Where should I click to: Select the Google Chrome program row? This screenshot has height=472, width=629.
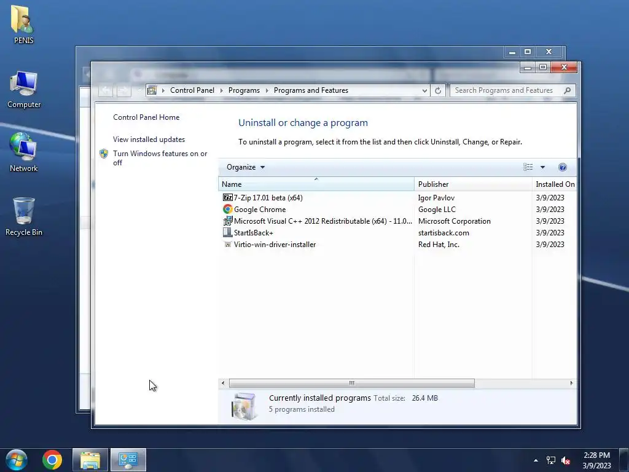point(397,209)
